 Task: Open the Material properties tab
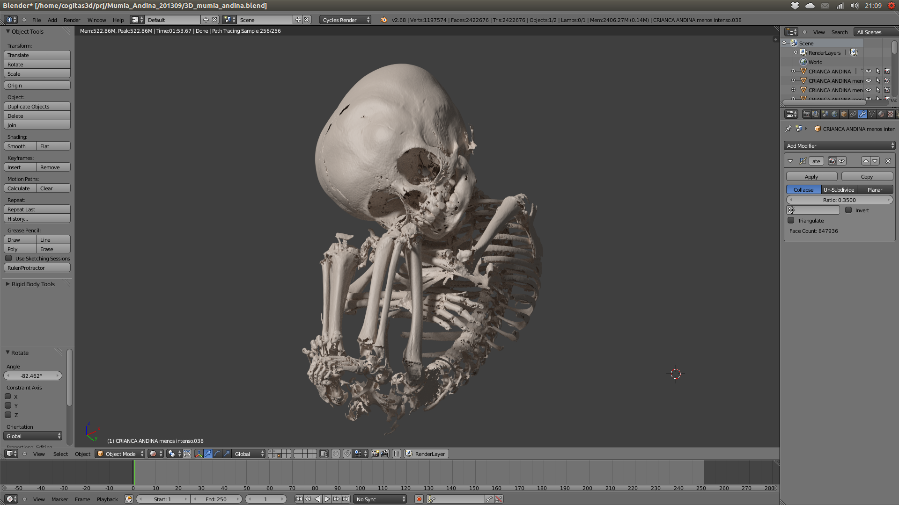[x=881, y=114]
